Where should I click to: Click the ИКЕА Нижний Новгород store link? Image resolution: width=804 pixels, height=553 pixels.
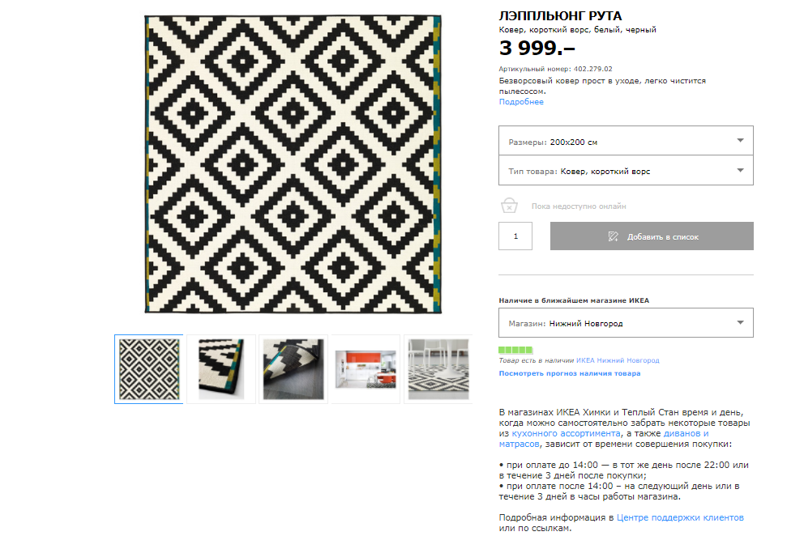coord(618,360)
